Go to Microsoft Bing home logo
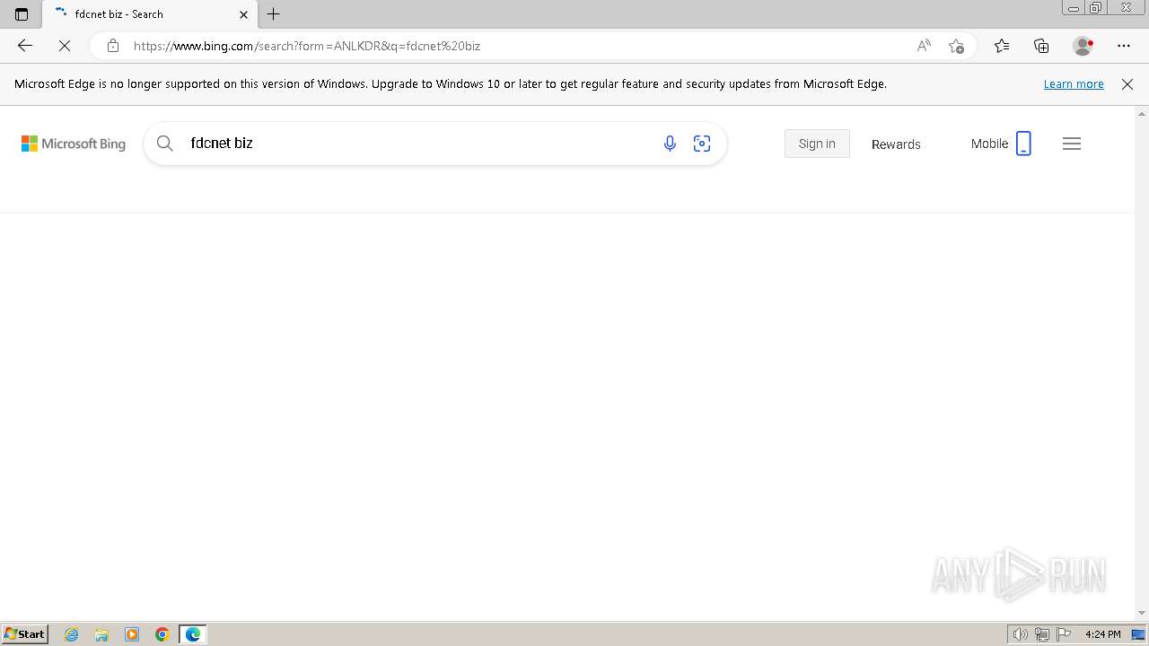This screenshot has height=646, width=1149. [x=74, y=144]
